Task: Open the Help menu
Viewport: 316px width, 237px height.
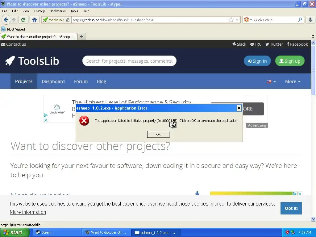Action: tap(86, 11)
